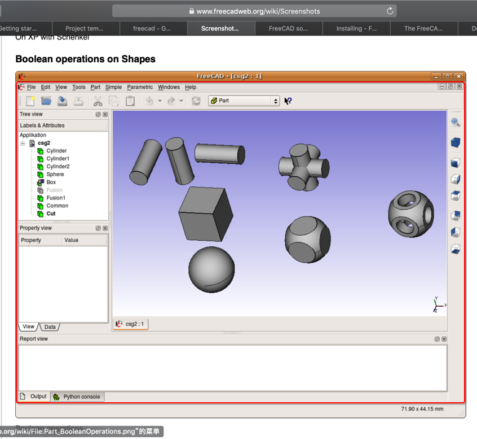This screenshot has height=439, width=477.
Task: Switch to the Installing browser tab
Action: point(356,28)
